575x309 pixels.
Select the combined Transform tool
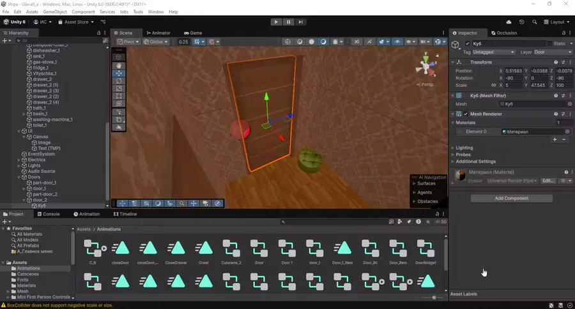tap(118, 104)
